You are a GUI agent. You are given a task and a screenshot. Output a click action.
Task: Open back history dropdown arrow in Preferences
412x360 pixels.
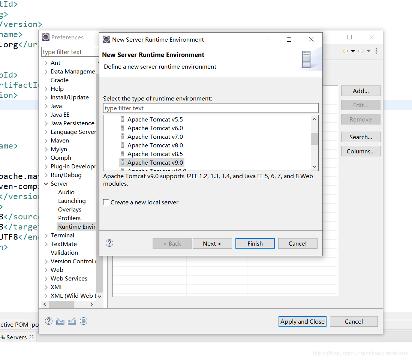[x=353, y=51]
